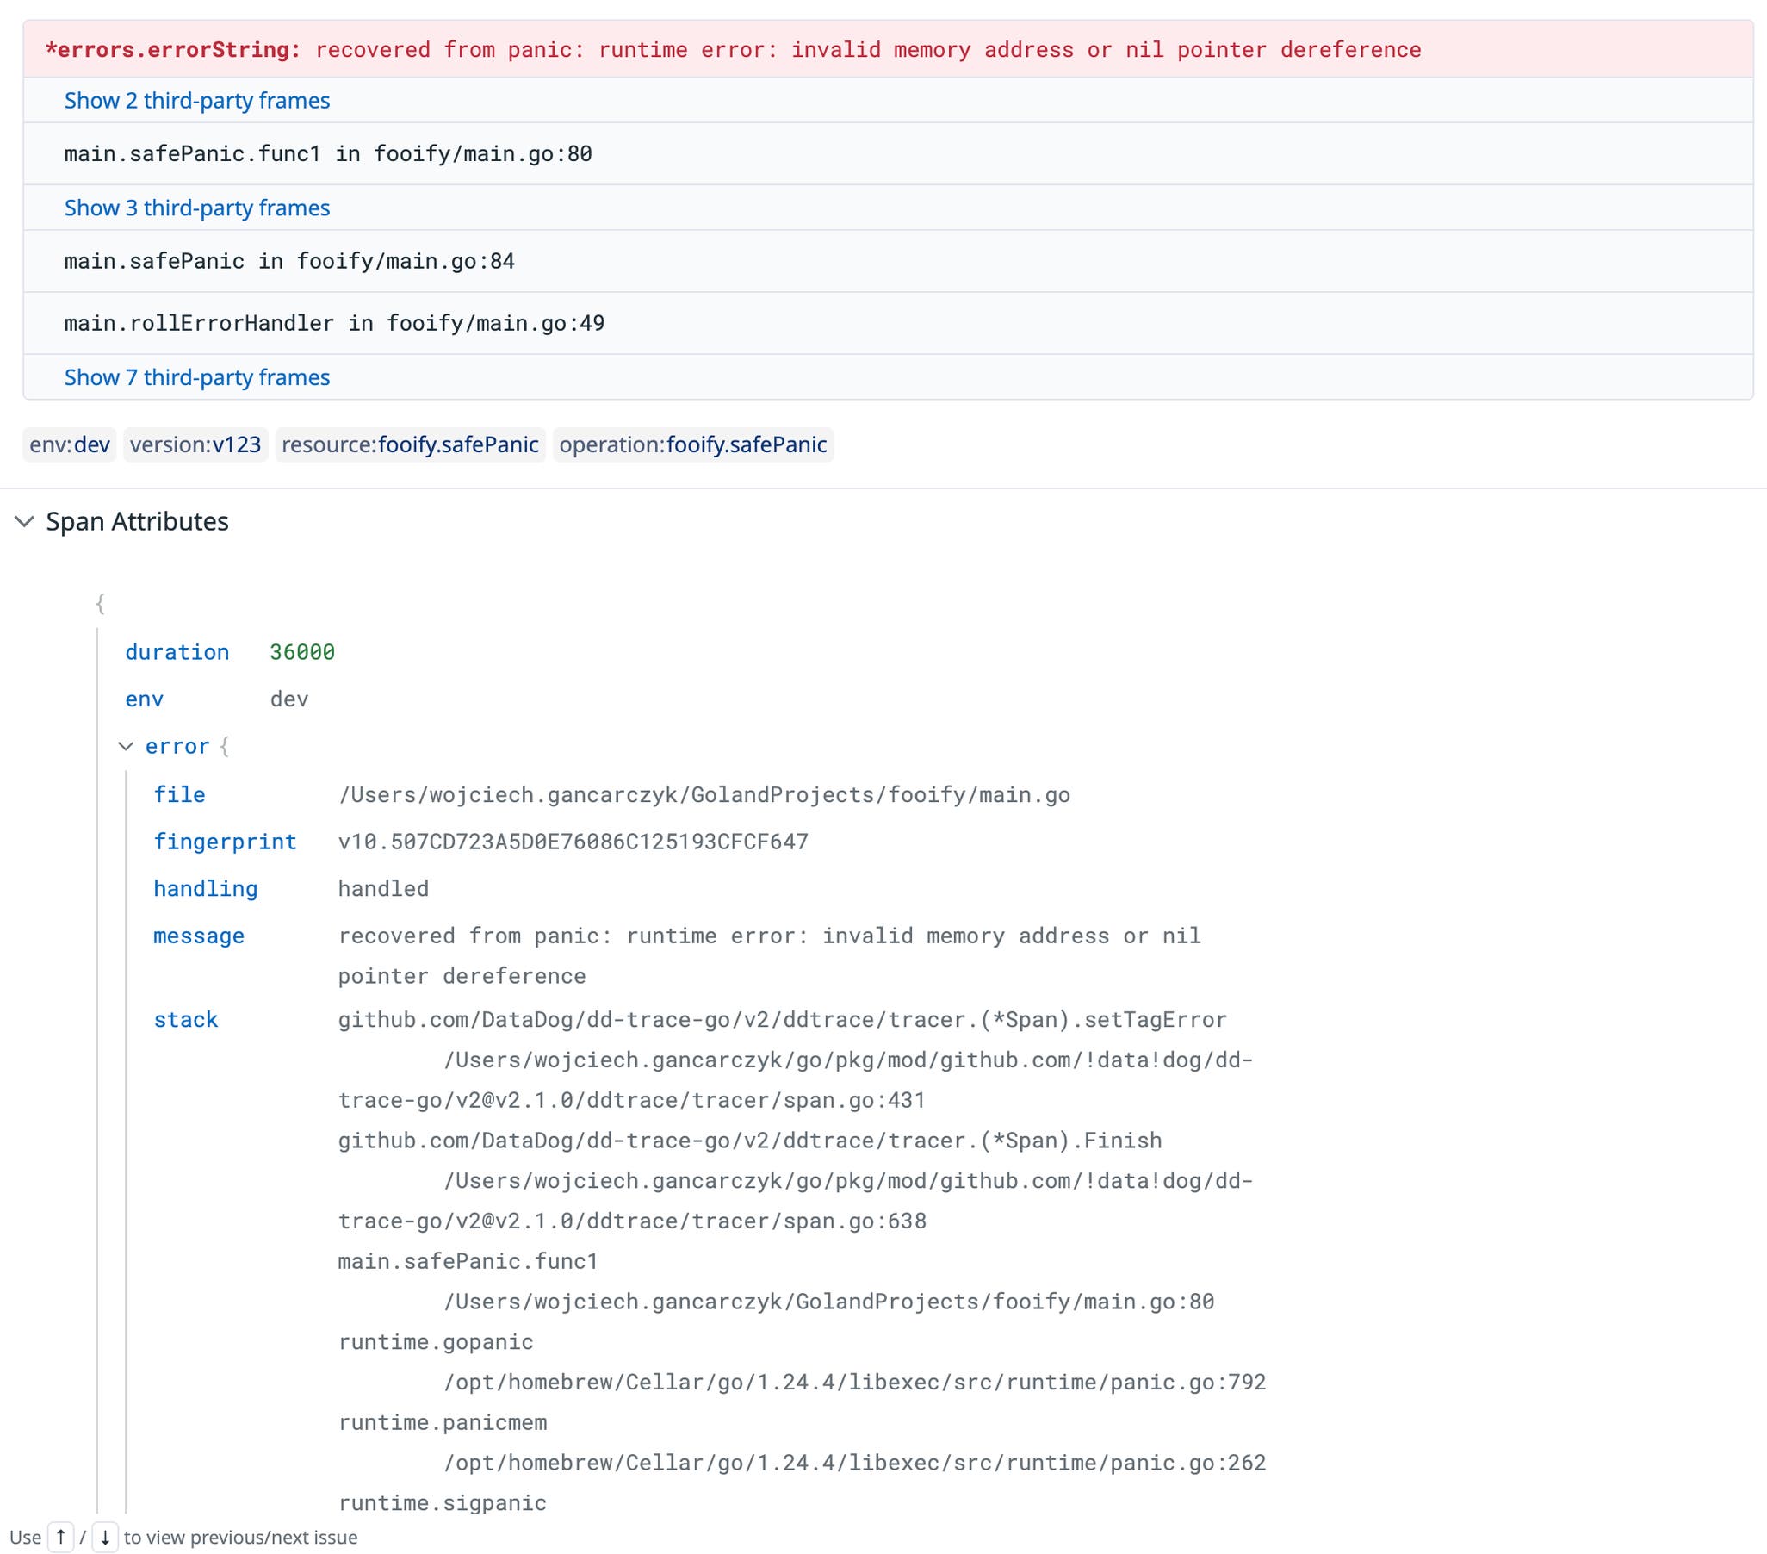Click the (*Span).Finish stack entry

(x=750, y=1141)
